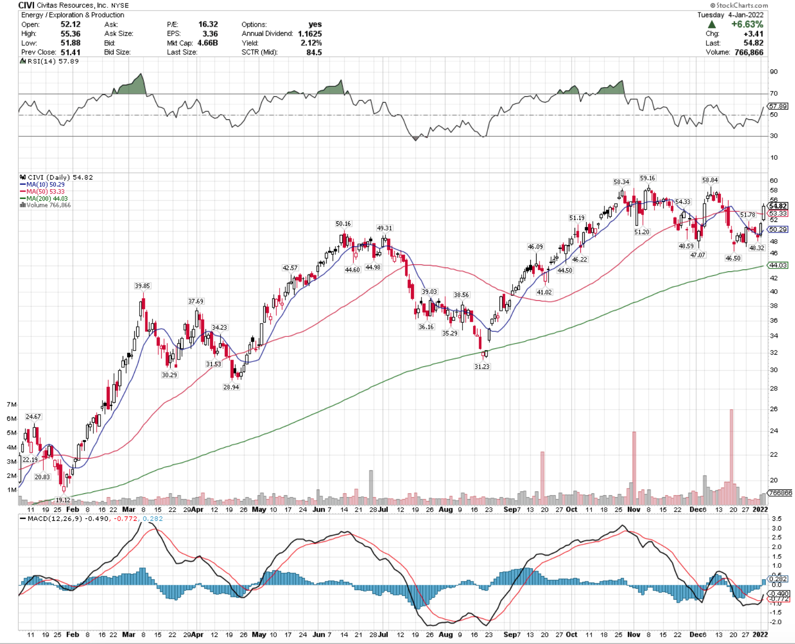The height and width of the screenshot is (644, 795).
Task: Click the MA(10) axis tag 50.29
Action: (778, 230)
